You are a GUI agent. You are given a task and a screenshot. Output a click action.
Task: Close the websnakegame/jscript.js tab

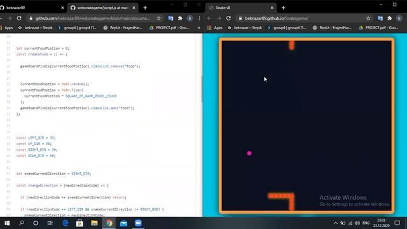pyautogui.click(x=134, y=8)
